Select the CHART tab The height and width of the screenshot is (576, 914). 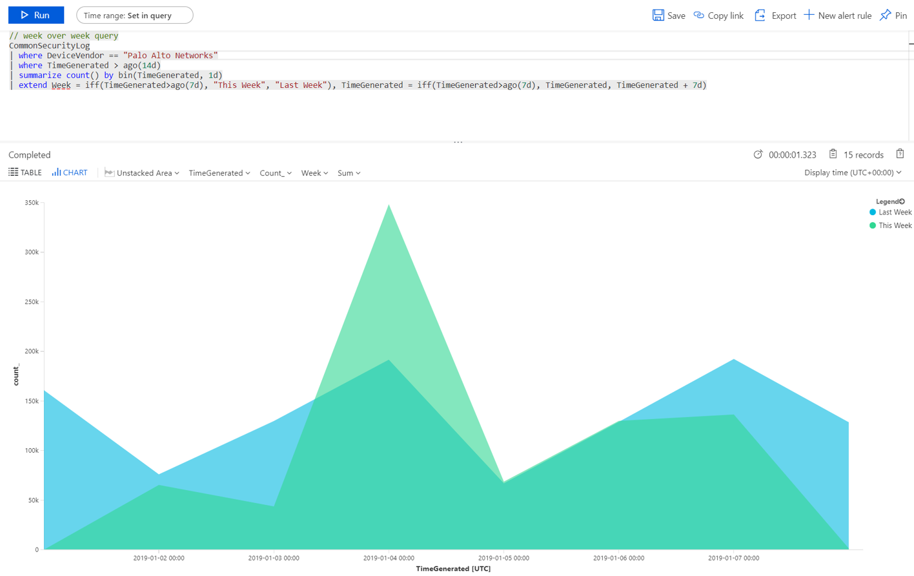tap(69, 172)
